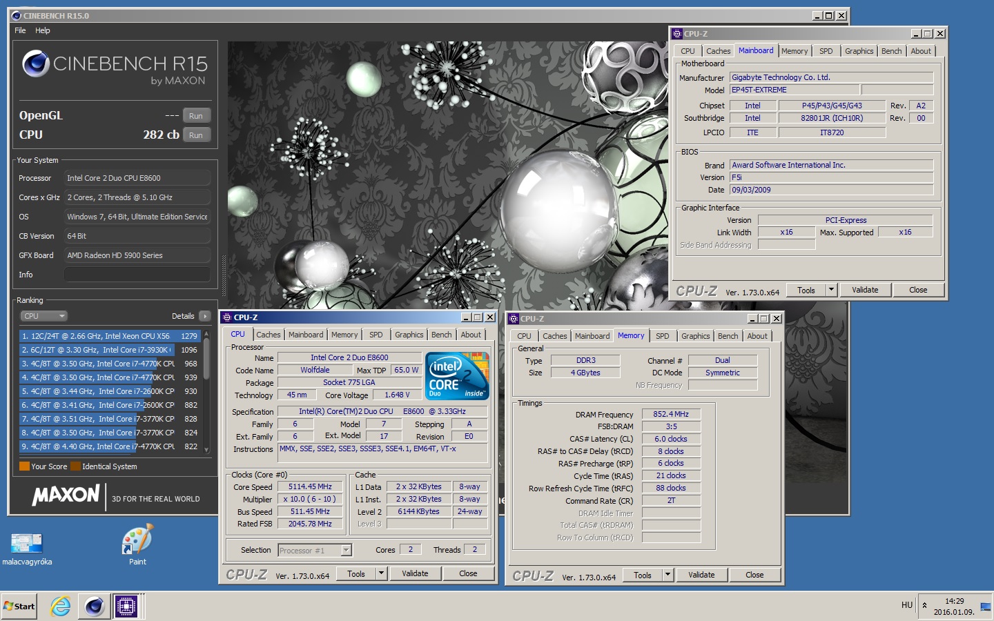Click Close button in the Mainboard window
Viewport: 994px width, 621px height.
918,290
